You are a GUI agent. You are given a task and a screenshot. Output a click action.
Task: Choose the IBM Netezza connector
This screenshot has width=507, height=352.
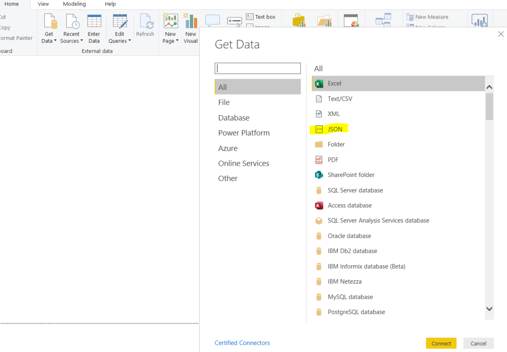tap(398, 282)
